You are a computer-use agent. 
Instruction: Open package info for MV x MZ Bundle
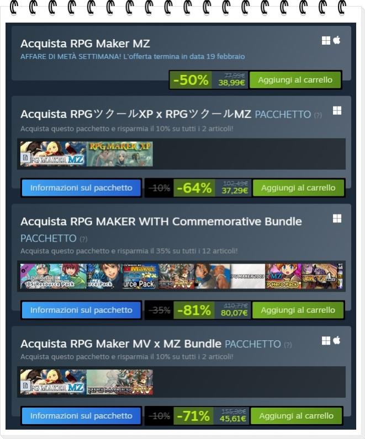81,416
